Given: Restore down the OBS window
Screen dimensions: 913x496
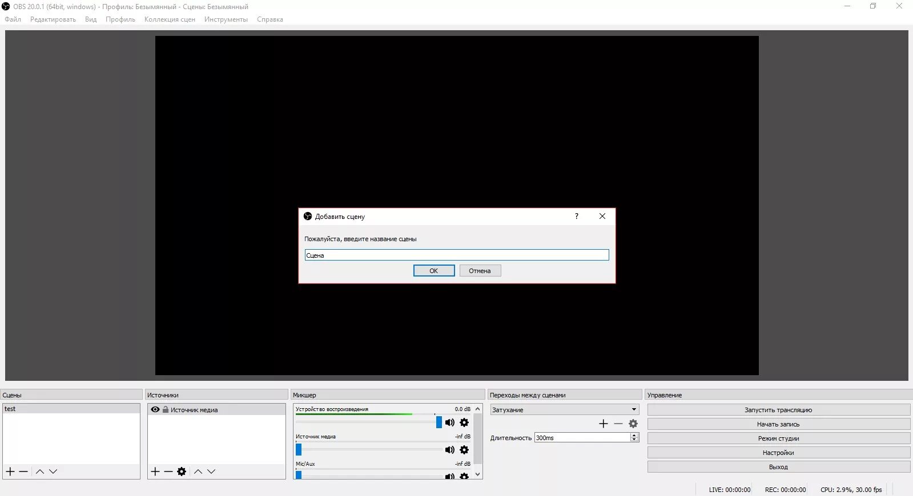Looking at the screenshot, I should 873,6.
